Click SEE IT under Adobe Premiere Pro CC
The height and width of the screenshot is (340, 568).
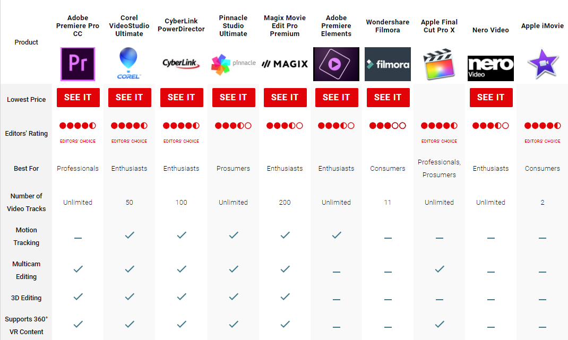pos(78,97)
